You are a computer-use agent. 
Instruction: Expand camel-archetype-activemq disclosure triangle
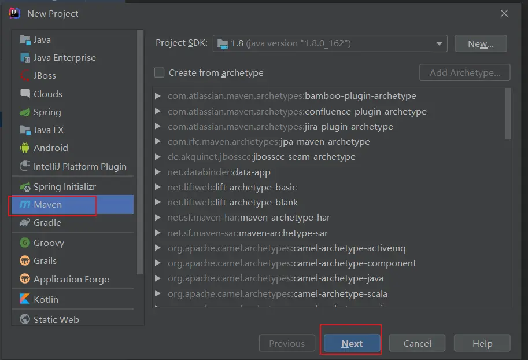(158, 248)
